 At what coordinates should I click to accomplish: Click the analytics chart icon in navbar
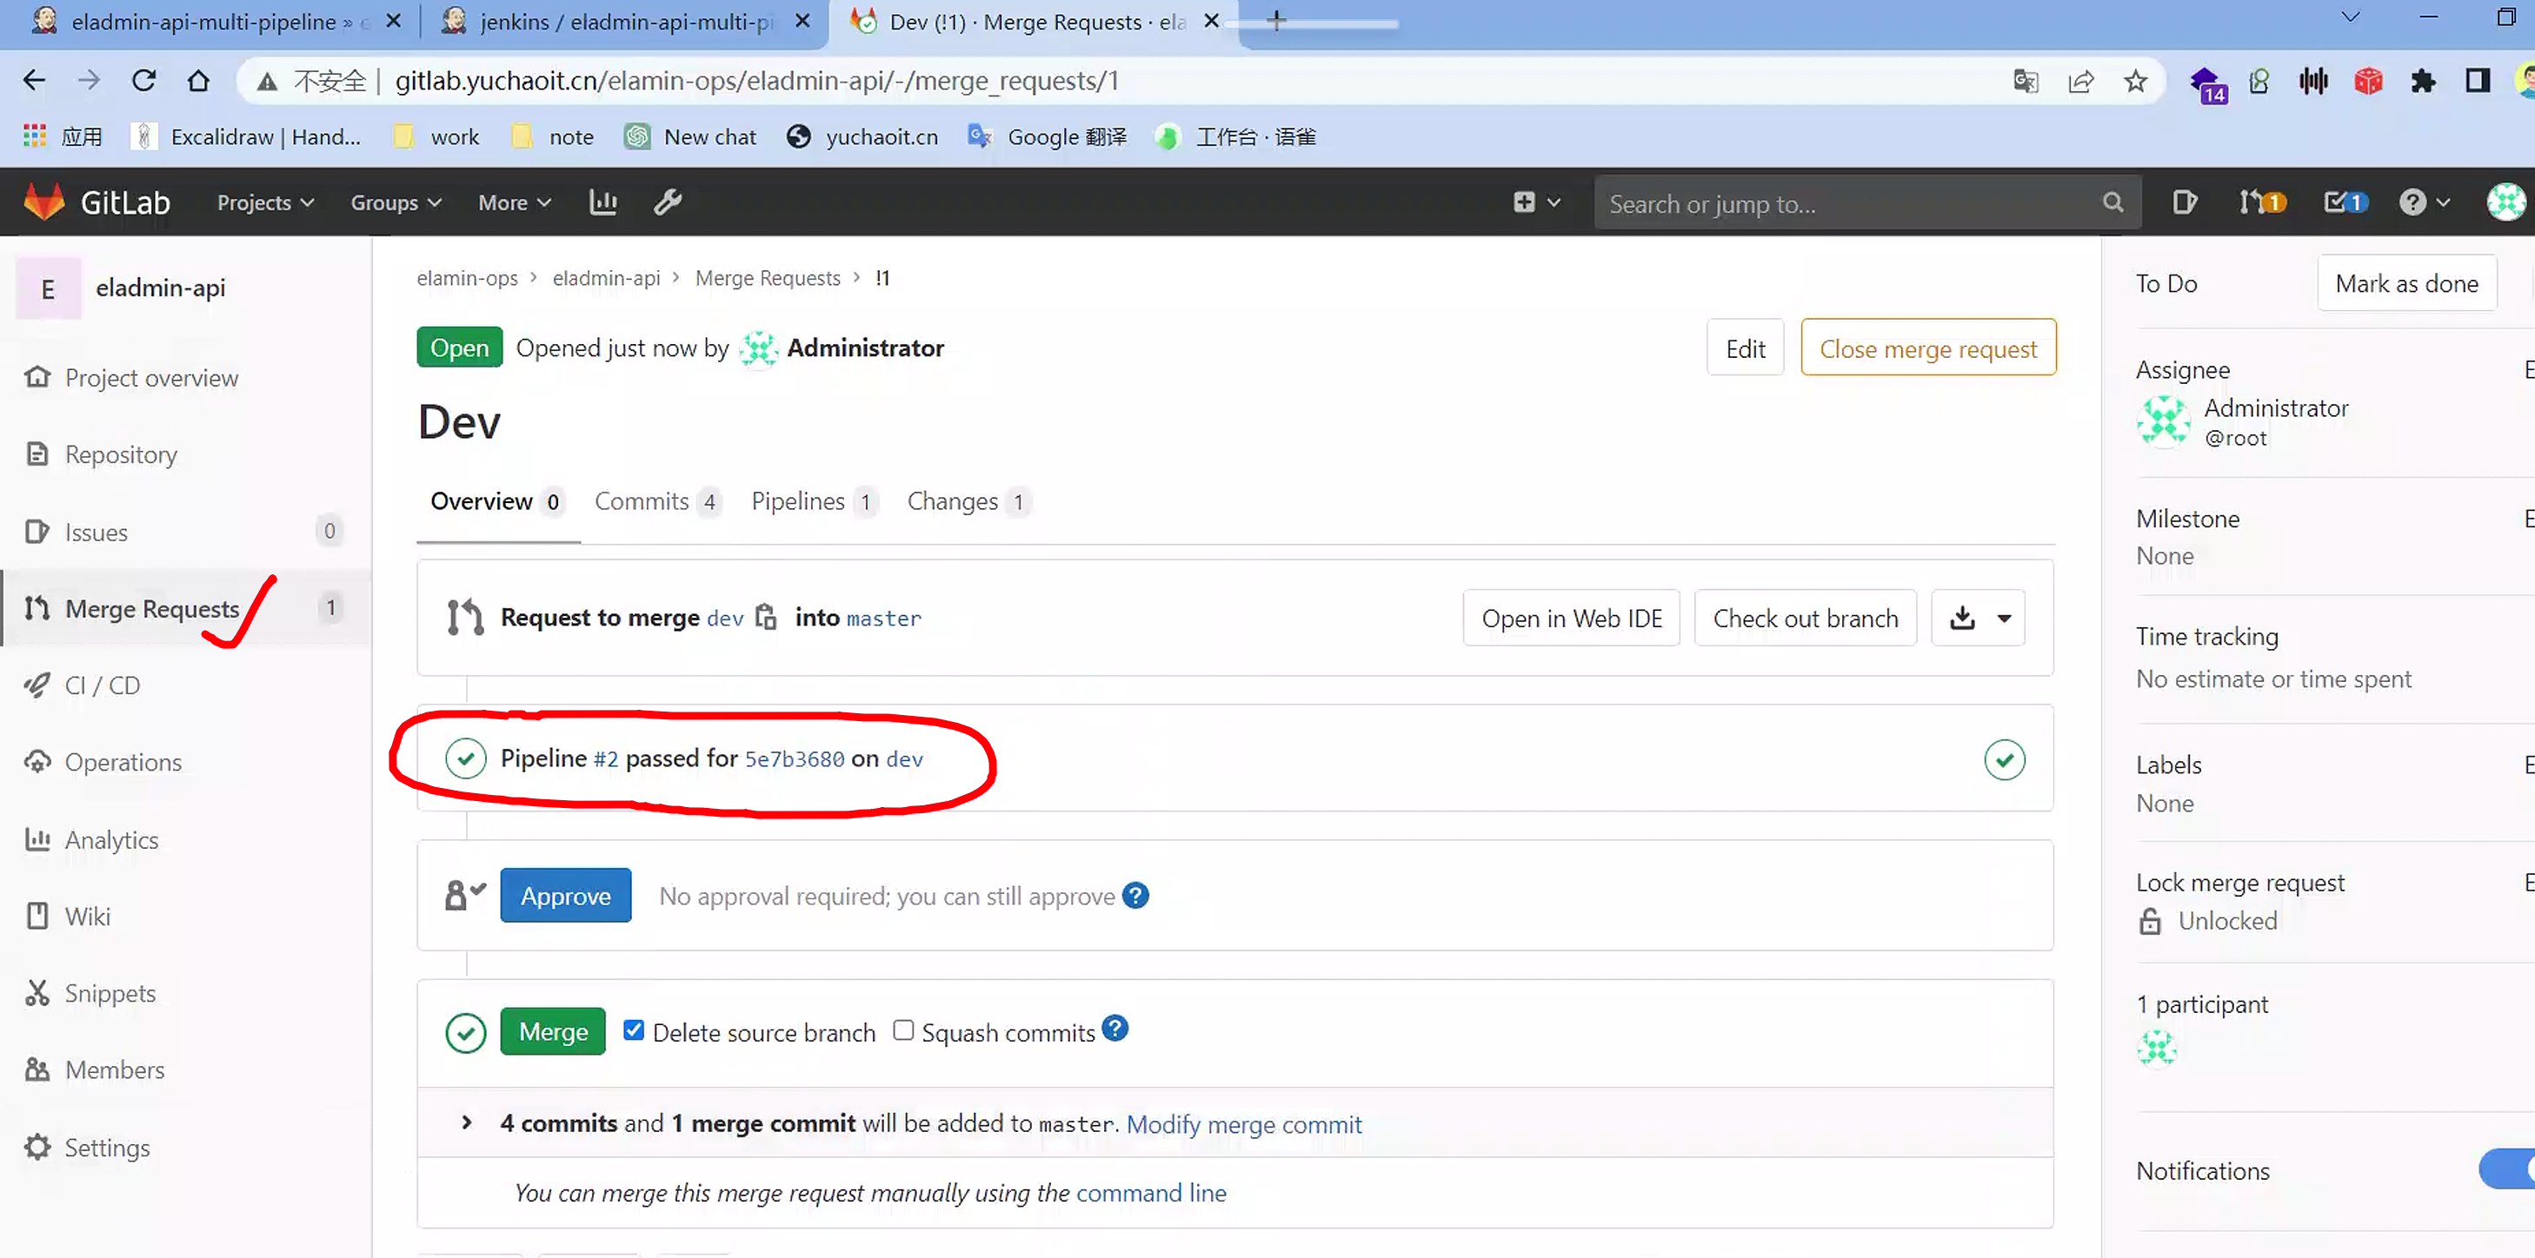pyautogui.click(x=602, y=202)
